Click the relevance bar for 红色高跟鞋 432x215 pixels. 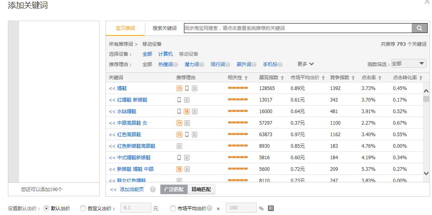pyautogui.click(x=238, y=134)
